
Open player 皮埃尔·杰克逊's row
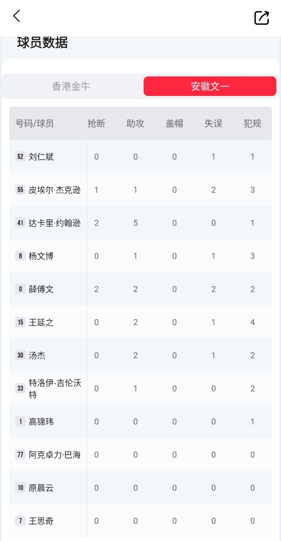pos(55,190)
